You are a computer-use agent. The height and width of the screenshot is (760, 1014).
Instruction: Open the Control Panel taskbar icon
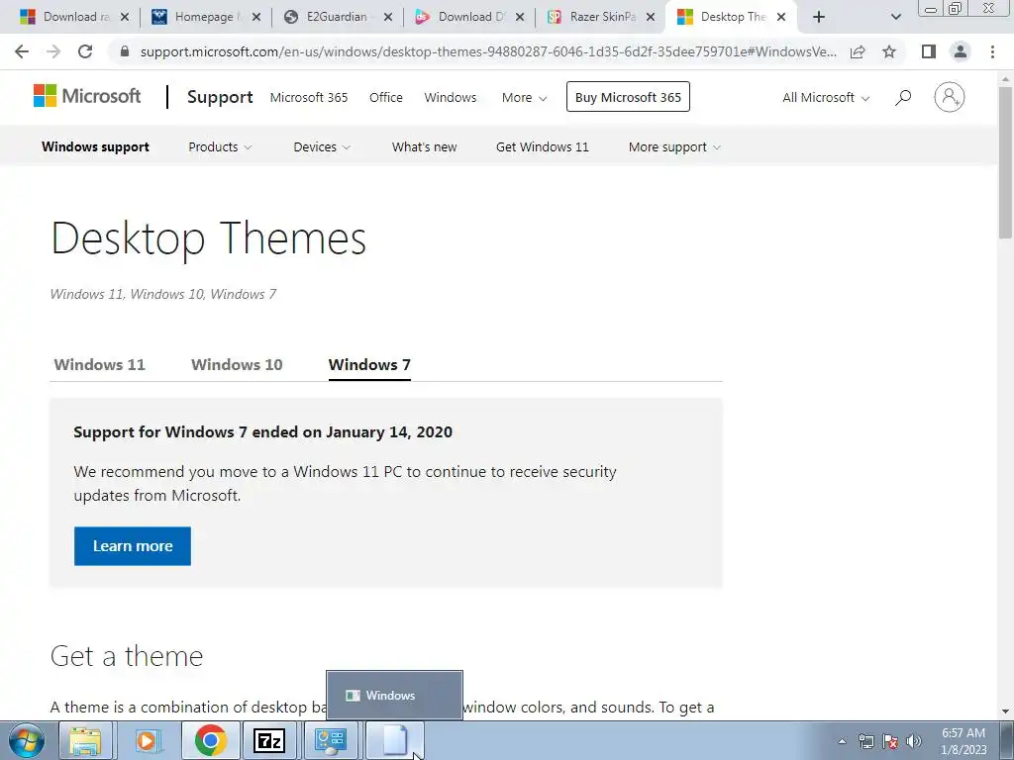[331, 740]
